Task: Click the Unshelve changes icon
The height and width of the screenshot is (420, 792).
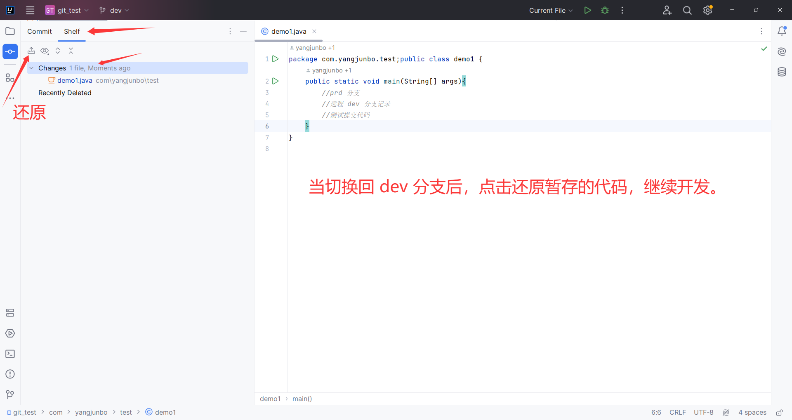Action: pyautogui.click(x=31, y=51)
